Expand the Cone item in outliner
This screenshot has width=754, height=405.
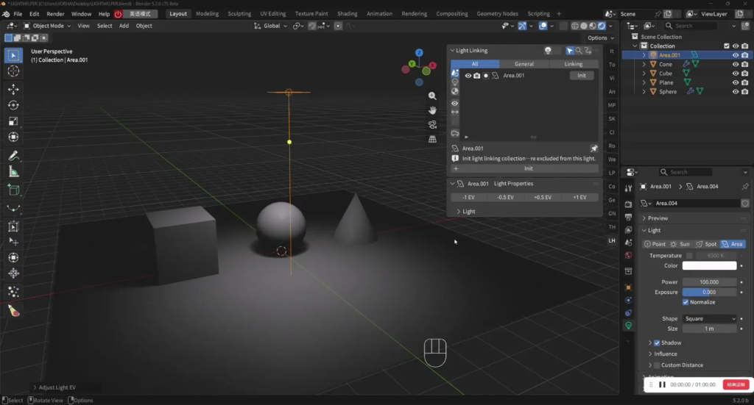(644, 64)
